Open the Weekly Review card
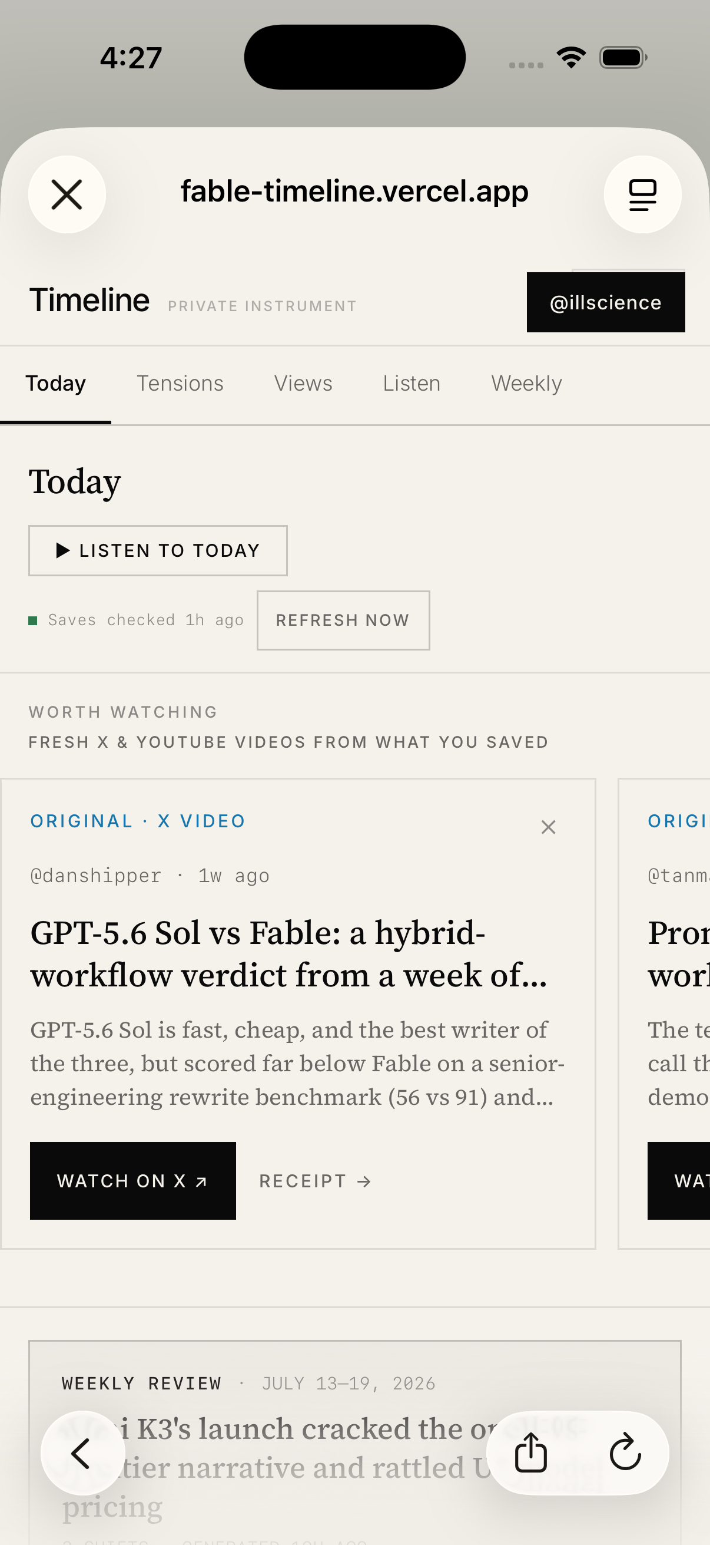Viewport: 710px width, 1545px height. click(354, 1442)
